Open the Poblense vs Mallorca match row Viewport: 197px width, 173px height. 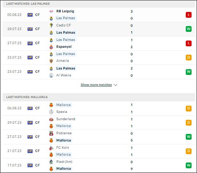(99, 137)
